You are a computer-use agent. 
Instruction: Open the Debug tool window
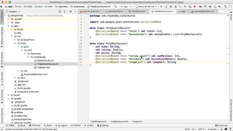(103, 125)
